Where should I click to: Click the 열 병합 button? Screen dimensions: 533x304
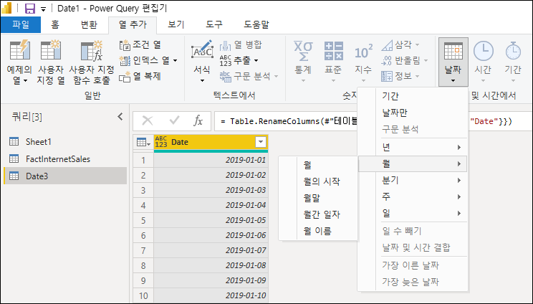241,44
